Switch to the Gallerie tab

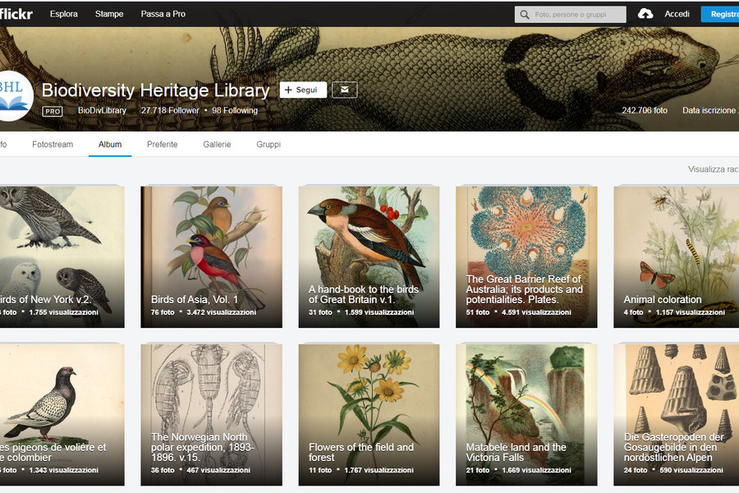(x=217, y=145)
